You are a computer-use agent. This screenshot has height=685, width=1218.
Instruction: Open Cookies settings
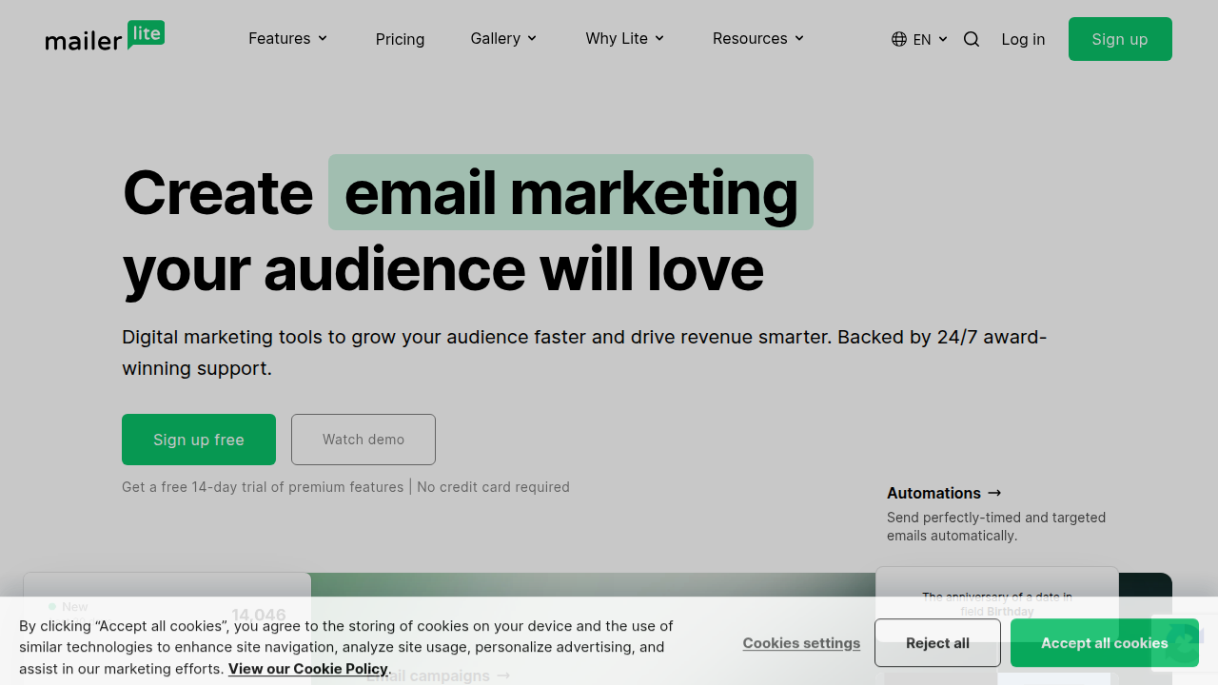[801, 643]
